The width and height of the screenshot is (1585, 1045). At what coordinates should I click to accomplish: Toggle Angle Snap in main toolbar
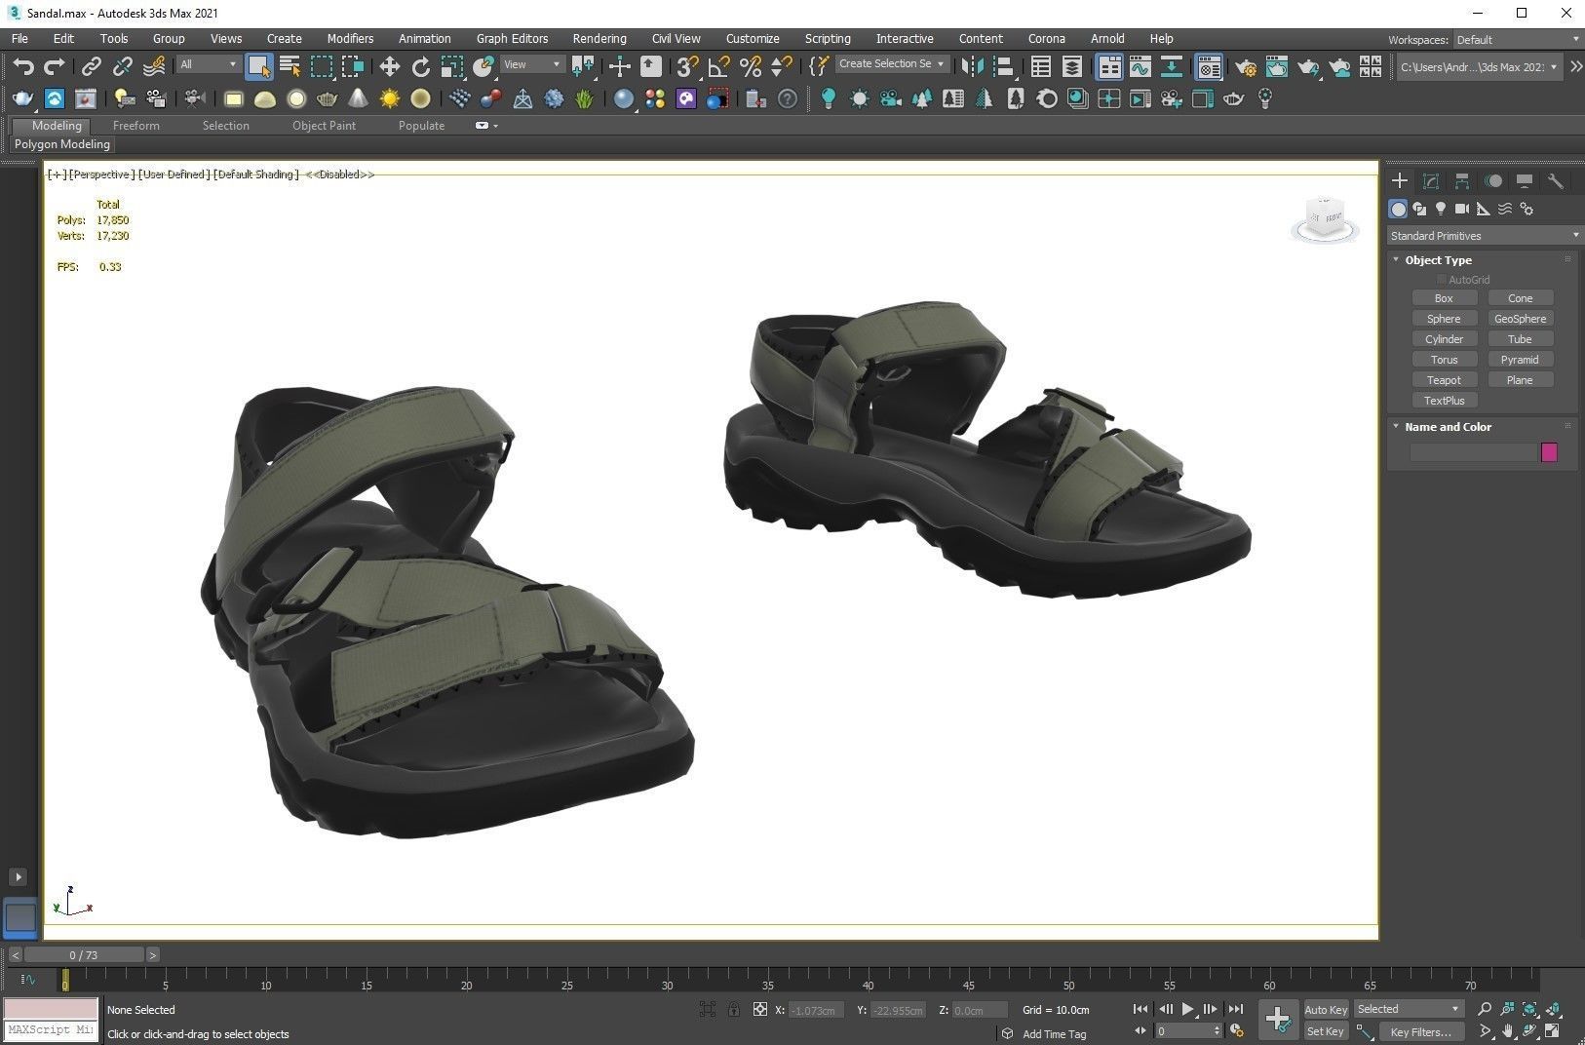(718, 66)
